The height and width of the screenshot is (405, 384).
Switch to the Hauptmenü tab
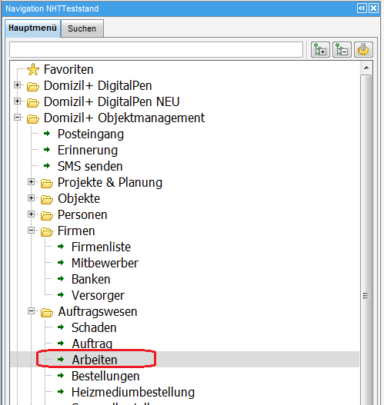[x=32, y=28]
